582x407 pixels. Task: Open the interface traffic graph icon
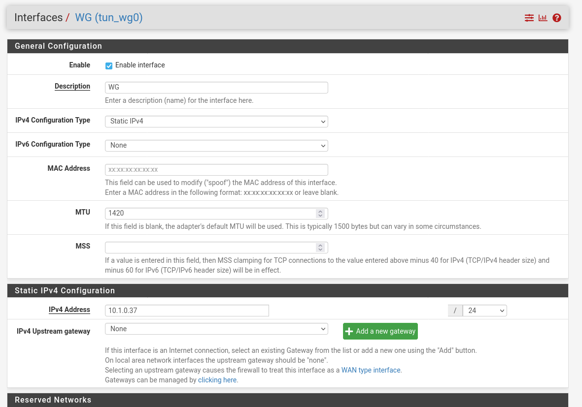click(543, 18)
